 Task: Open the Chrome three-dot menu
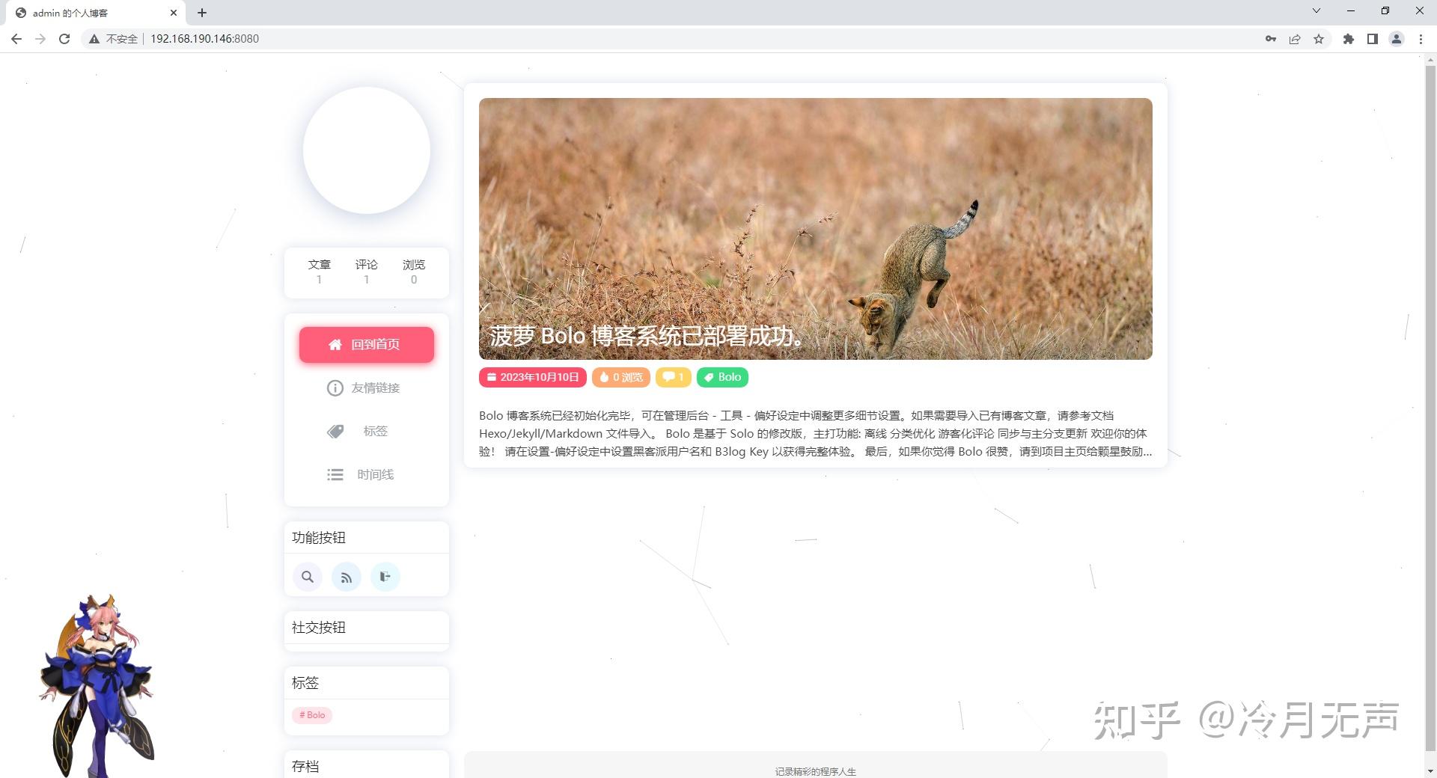[1421, 39]
